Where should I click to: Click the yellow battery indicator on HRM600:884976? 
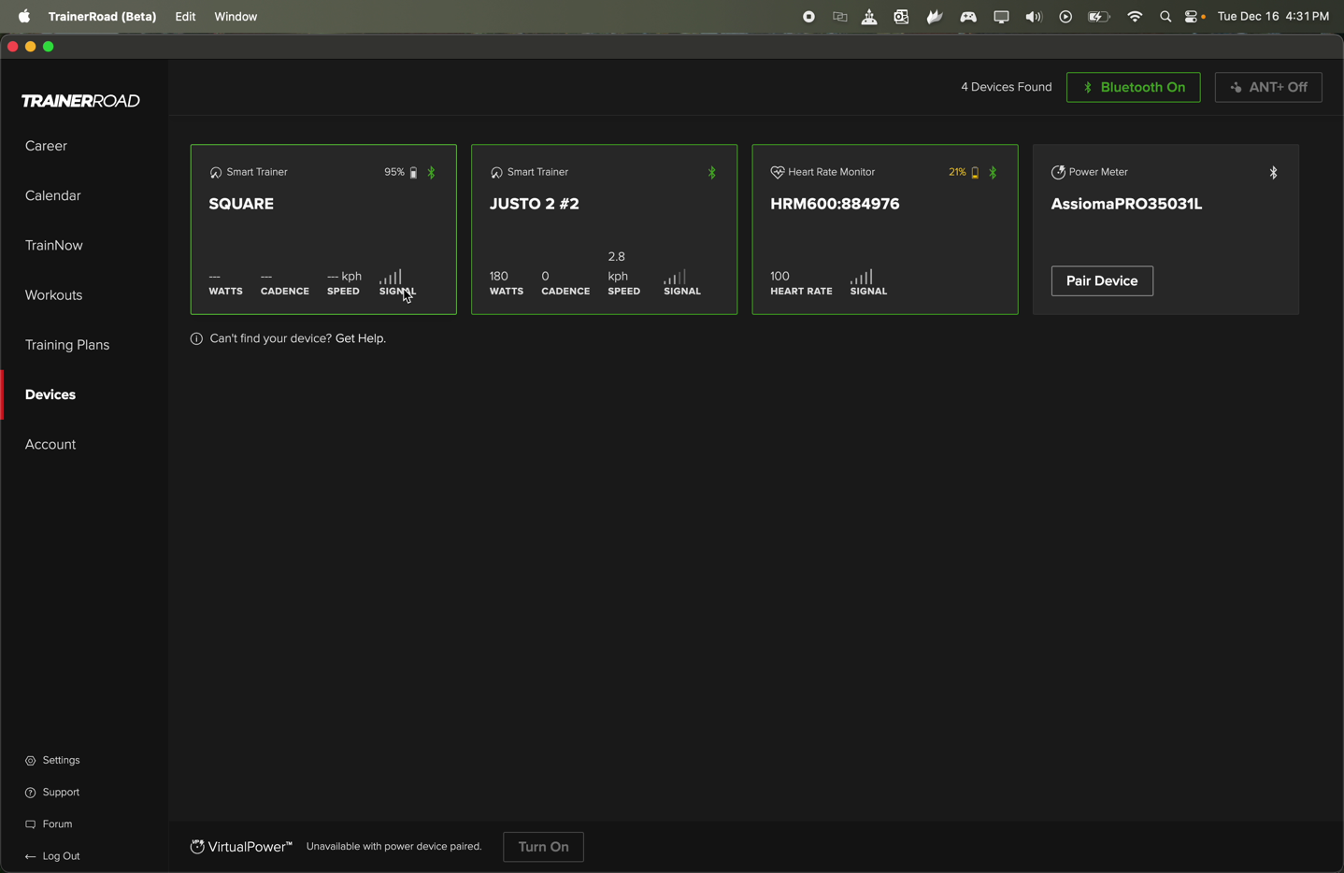coord(974,172)
